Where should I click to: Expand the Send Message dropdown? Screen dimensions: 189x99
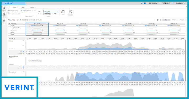tap(154, 3)
